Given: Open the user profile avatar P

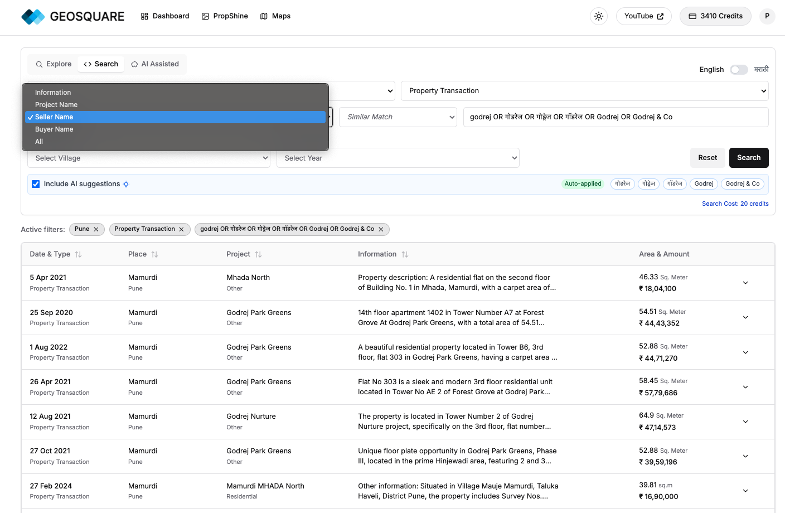Looking at the screenshot, I should click(x=767, y=16).
